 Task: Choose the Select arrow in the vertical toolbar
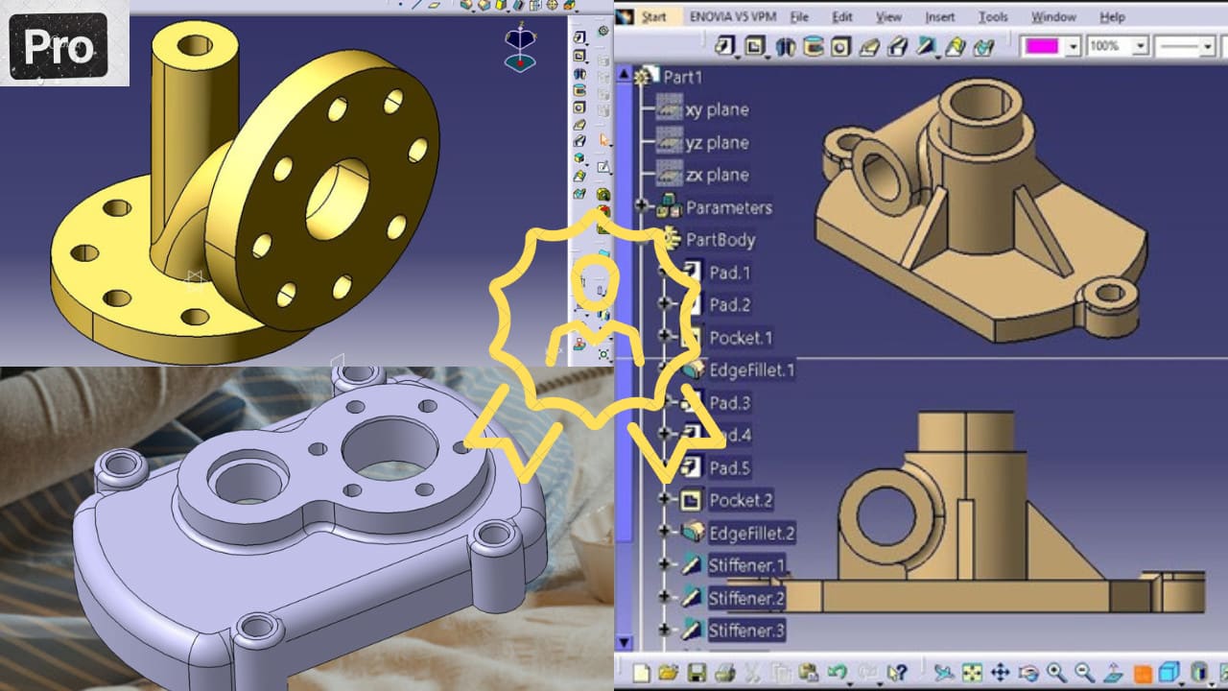(603, 141)
